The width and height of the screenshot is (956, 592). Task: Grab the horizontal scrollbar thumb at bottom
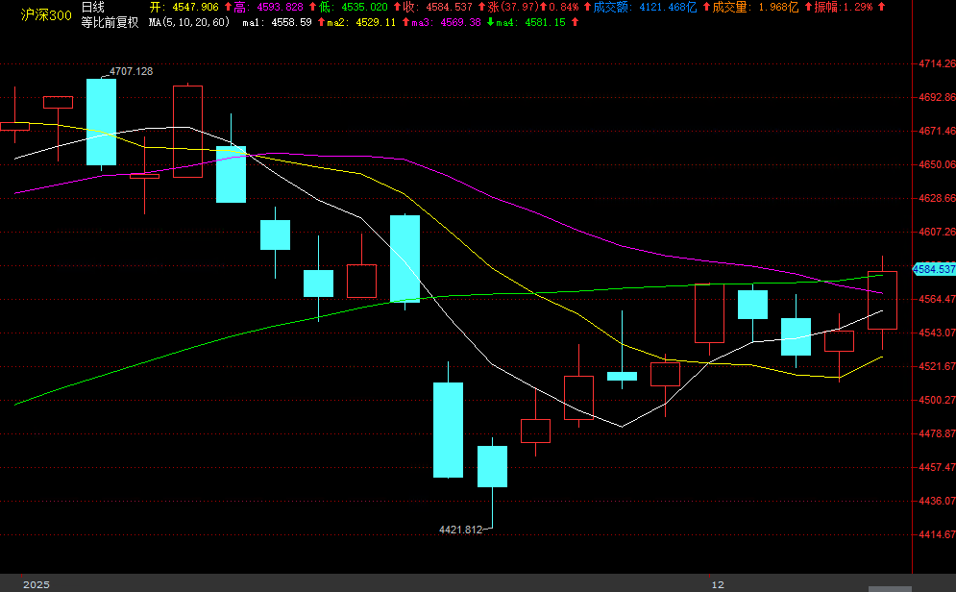point(890,588)
